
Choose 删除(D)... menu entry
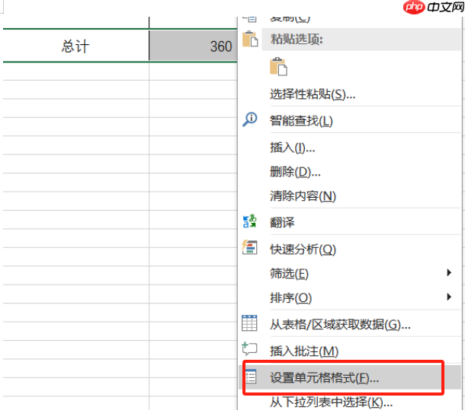(295, 172)
